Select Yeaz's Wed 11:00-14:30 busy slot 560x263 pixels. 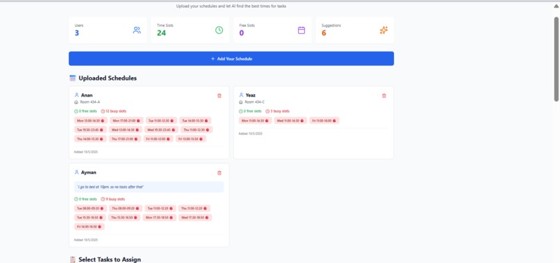point(290,121)
